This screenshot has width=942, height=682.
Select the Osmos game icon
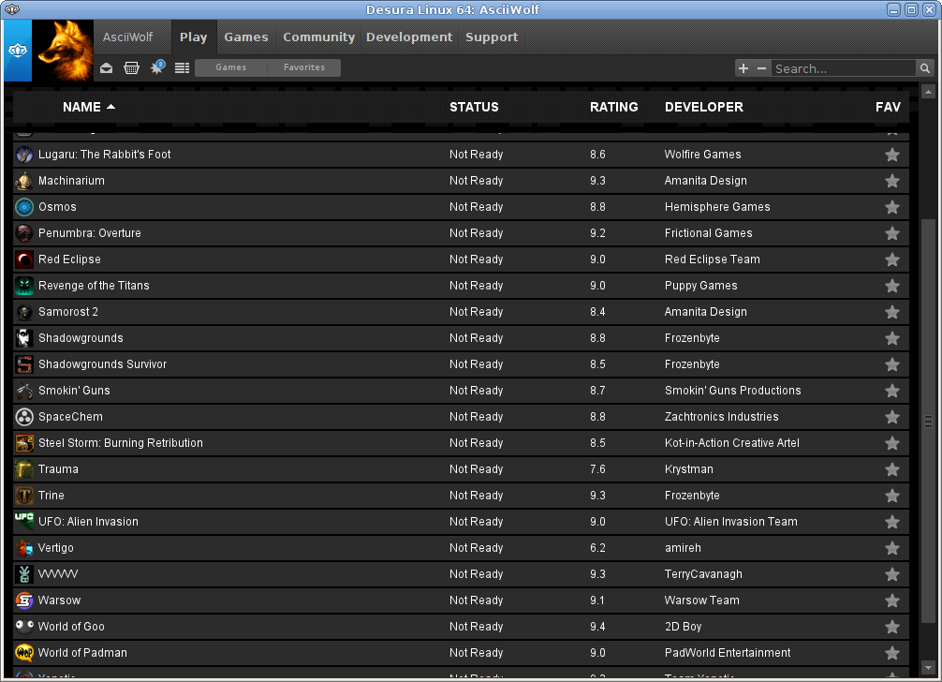[x=24, y=207]
